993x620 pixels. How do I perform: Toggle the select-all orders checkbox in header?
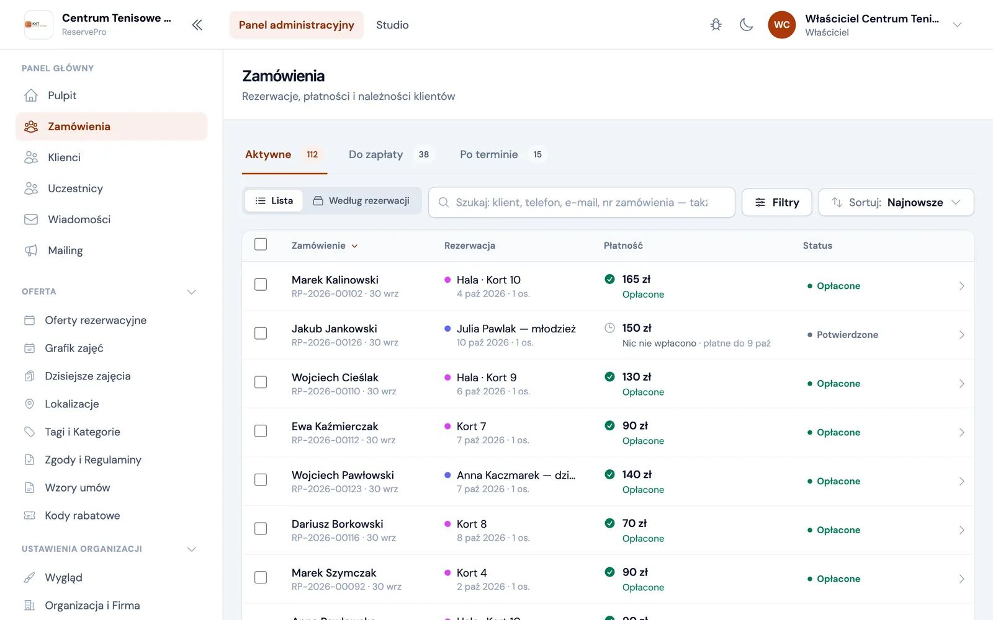(261, 244)
